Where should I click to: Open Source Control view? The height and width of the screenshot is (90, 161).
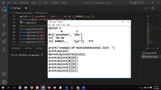(x=4, y=25)
